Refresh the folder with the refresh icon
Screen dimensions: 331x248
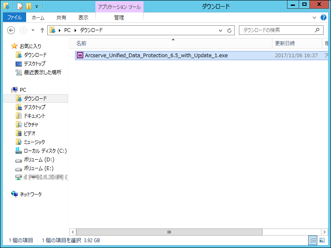[x=229, y=30]
